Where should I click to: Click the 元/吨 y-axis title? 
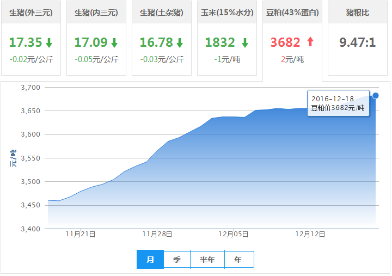(x=13, y=158)
